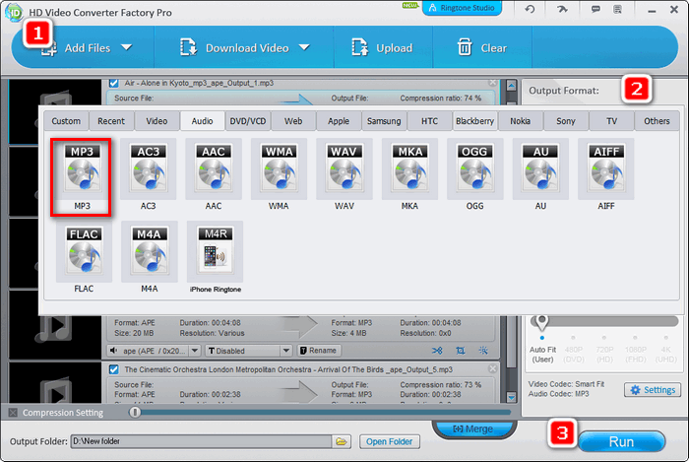Open the Sony devices tab
This screenshot has height=462, width=689.
point(566,121)
